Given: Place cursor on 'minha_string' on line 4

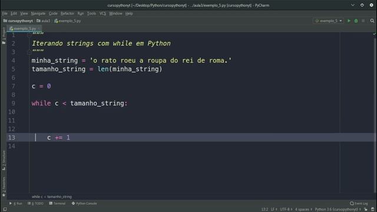Looking at the screenshot, I should click(x=55, y=61).
